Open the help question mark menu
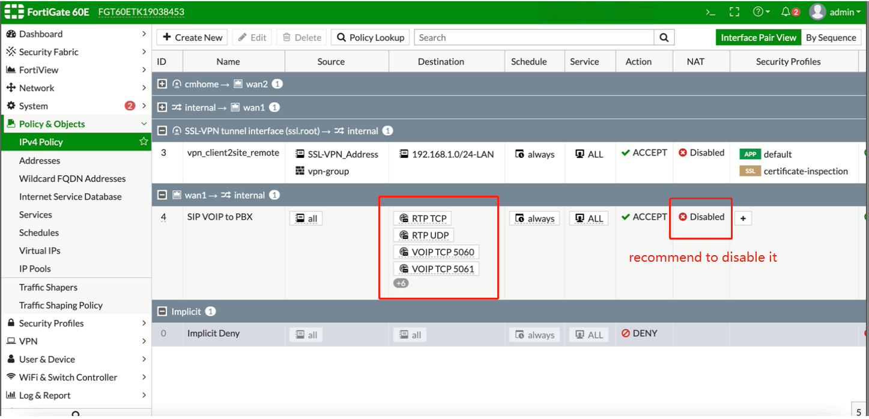869x419 pixels. (762, 12)
